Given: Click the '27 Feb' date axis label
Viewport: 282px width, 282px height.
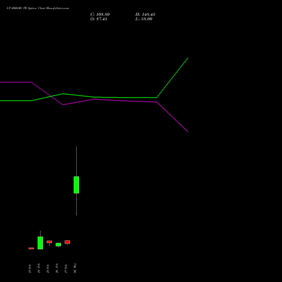Looking at the screenshot, I should click(66, 268).
